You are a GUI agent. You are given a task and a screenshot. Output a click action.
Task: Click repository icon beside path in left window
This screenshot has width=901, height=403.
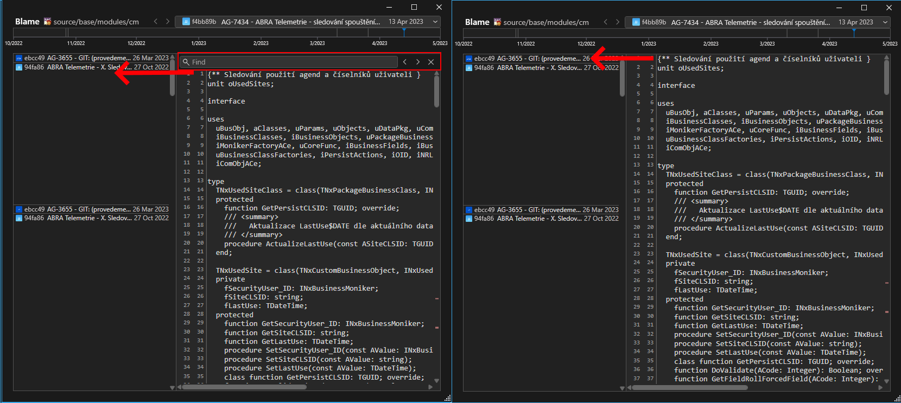point(47,22)
